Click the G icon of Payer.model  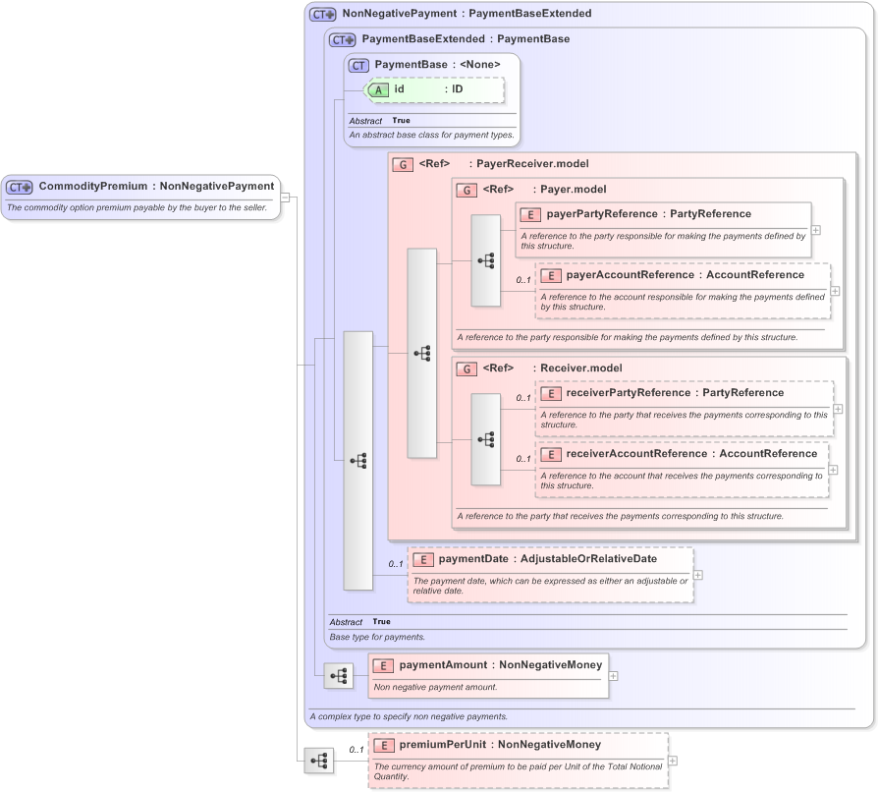[x=466, y=191]
